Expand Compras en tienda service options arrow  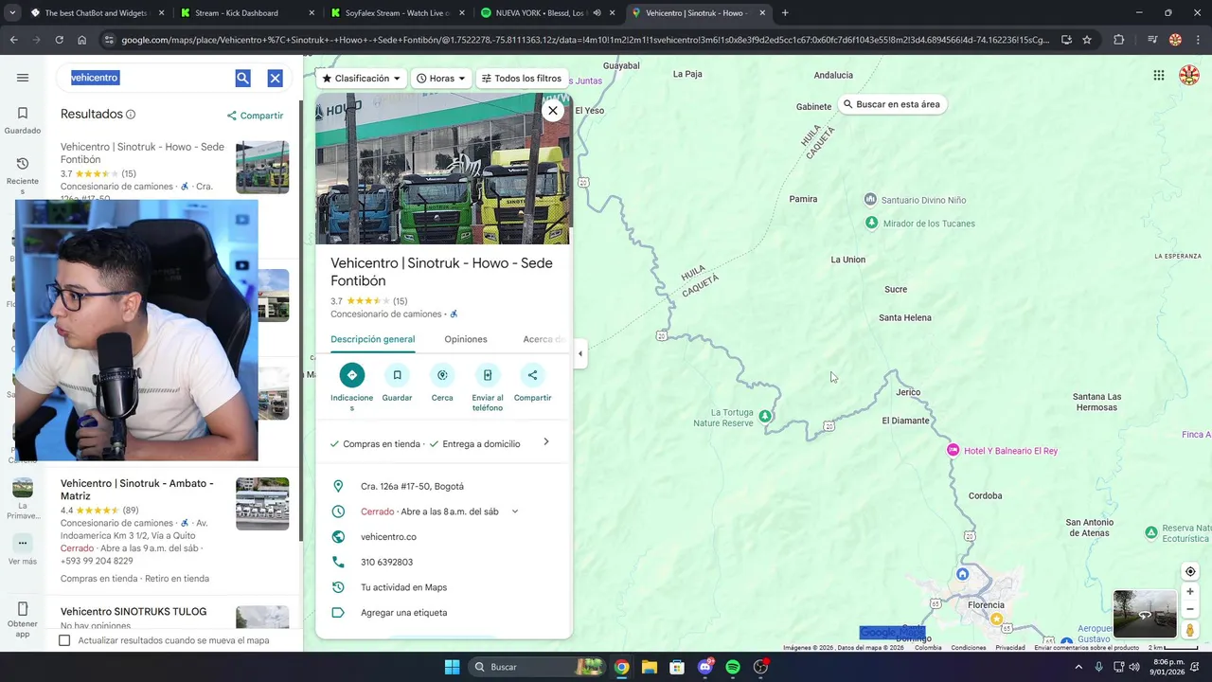(x=546, y=442)
